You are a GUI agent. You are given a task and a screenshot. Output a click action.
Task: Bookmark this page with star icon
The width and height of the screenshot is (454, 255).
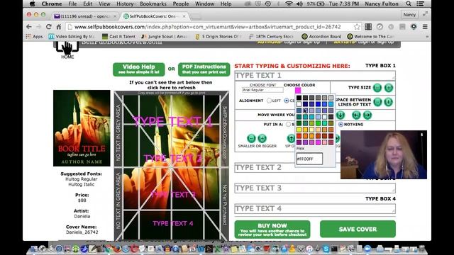tap(357, 27)
